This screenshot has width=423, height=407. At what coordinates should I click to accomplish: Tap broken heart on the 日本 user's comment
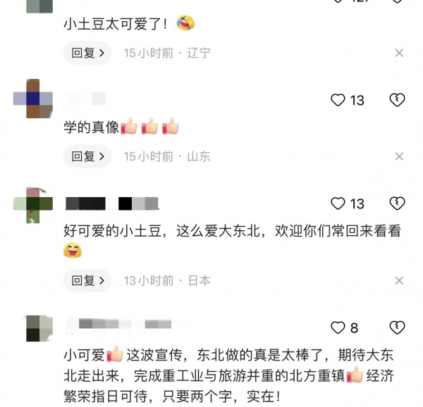pyautogui.click(x=397, y=203)
